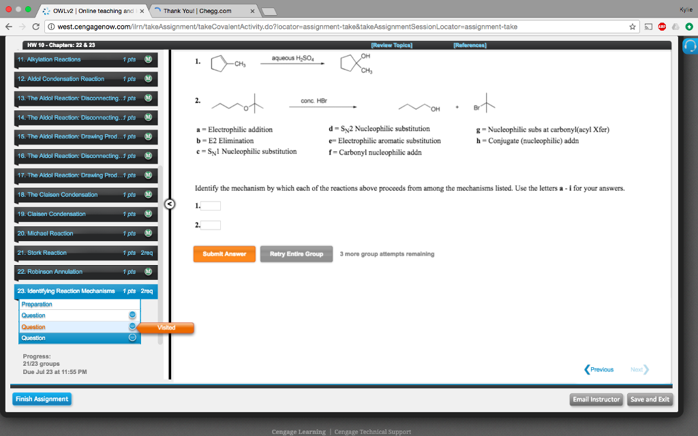This screenshot has width=698, height=436.
Task: Click the Visited status circle on second Question
Action: tap(132, 326)
